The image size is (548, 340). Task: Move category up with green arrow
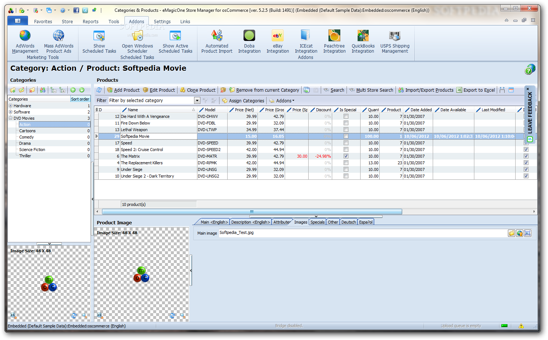point(73,90)
